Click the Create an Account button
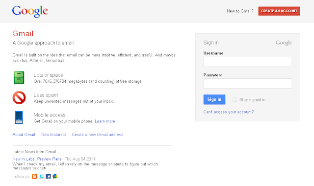 click(279, 11)
